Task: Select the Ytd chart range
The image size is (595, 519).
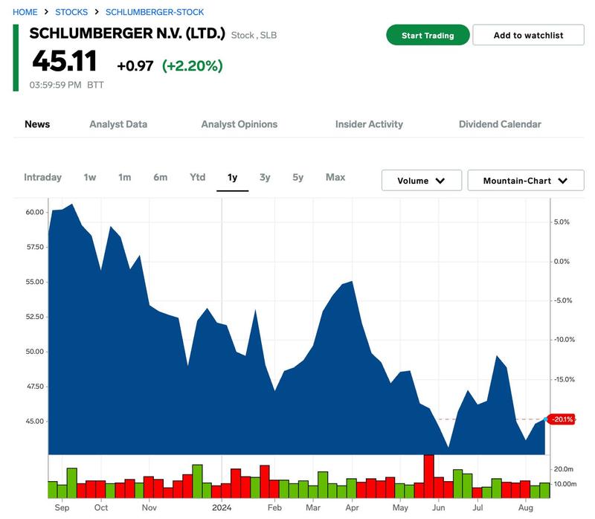Action: pos(198,177)
